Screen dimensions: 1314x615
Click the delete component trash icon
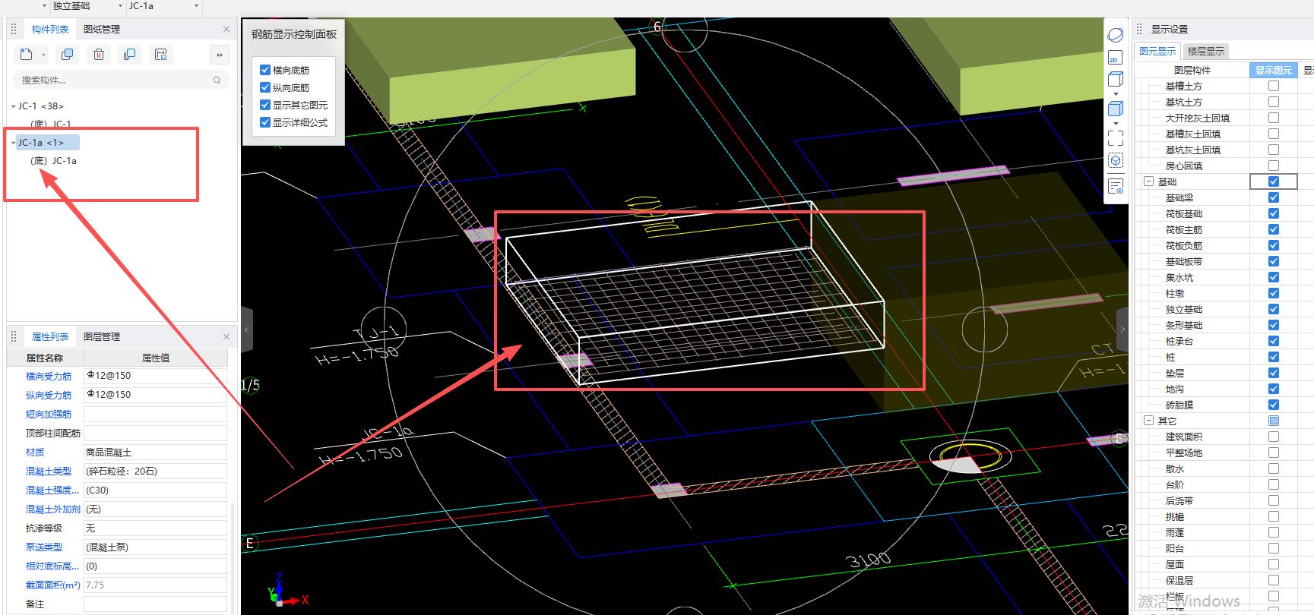click(99, 55)
